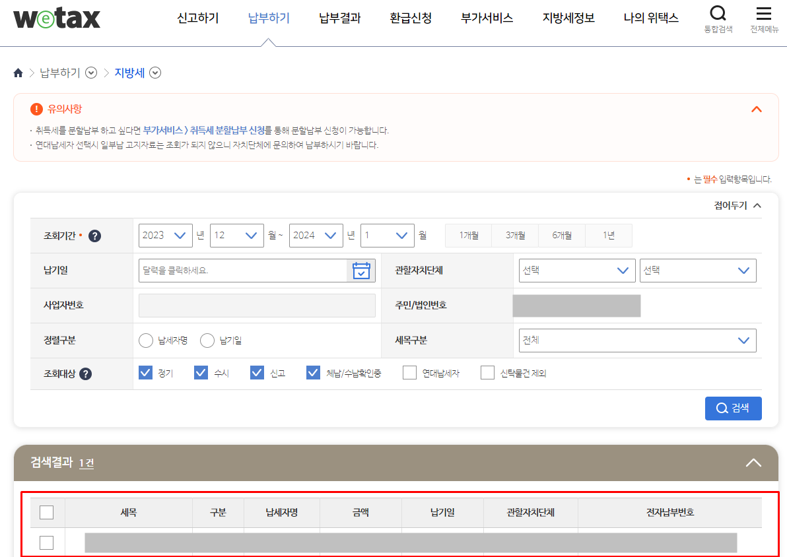The height and width of the screenshot is (557, 787).
Task: Open the 전체메뉴 hamburger icon
Action: 764,13
